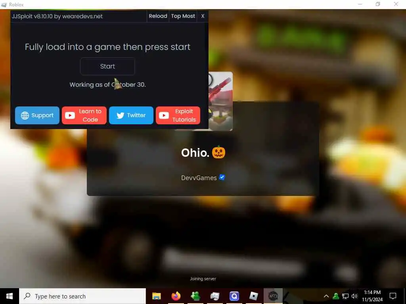Open the green people app in taskbar
Viewport: 406px width, 304px height.
pyautogui.click(x=195, y=296)
